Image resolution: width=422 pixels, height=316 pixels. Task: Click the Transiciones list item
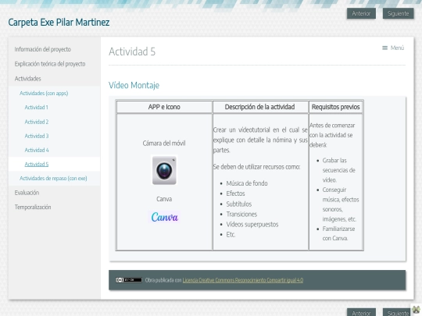[241, 214]
